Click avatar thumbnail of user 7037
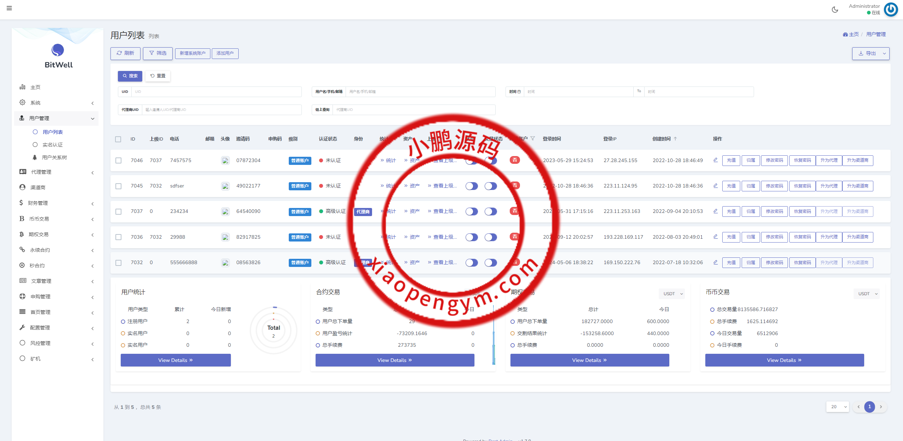This screenshot has width=903, height=441. 225,211
